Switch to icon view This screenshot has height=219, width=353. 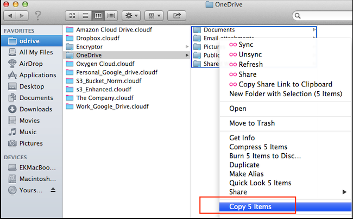click(x=71, y=15)
